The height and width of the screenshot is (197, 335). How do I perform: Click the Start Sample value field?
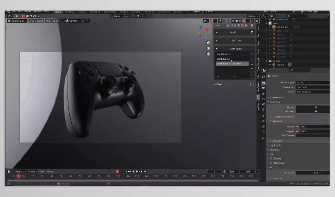click(x=312, y=135)
